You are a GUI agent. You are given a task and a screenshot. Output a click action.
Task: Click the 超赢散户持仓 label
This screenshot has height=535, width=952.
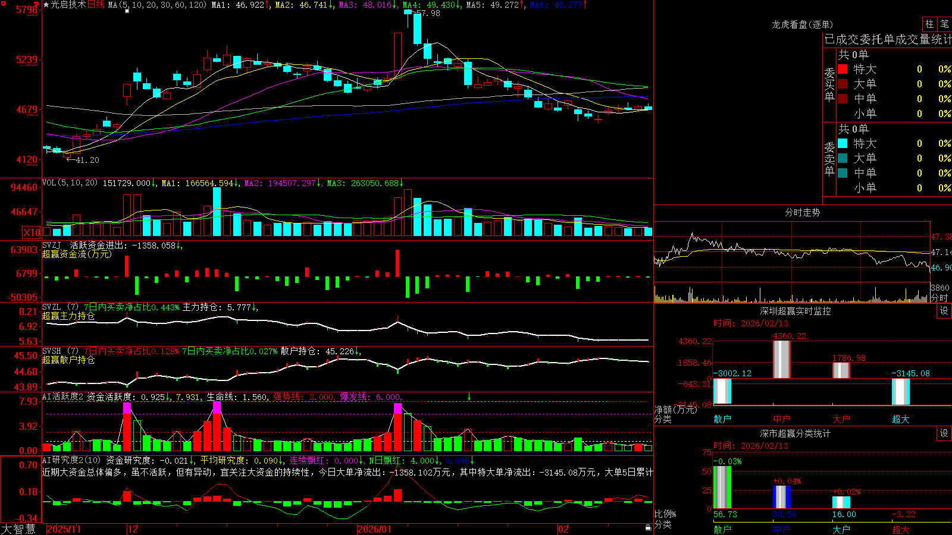coord(68,360)
